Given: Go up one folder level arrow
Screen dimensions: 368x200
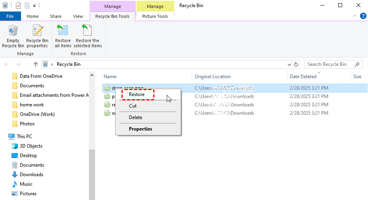Looking at the screenshot, I should pos(36,64).
